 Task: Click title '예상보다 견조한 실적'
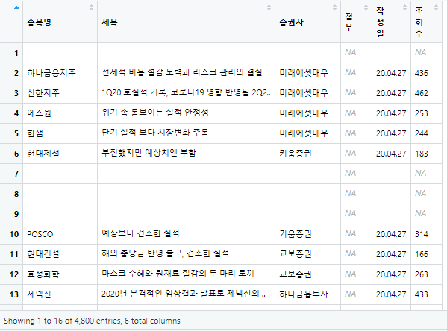point(140,233)
